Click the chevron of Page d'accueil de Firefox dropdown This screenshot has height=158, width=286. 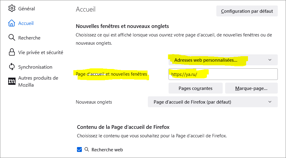[270, 102]
